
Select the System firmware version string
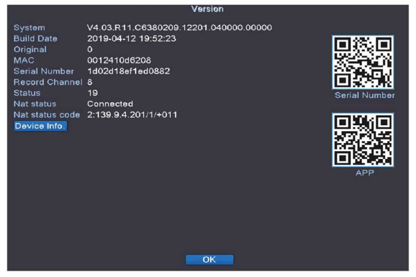pos(179,28)
